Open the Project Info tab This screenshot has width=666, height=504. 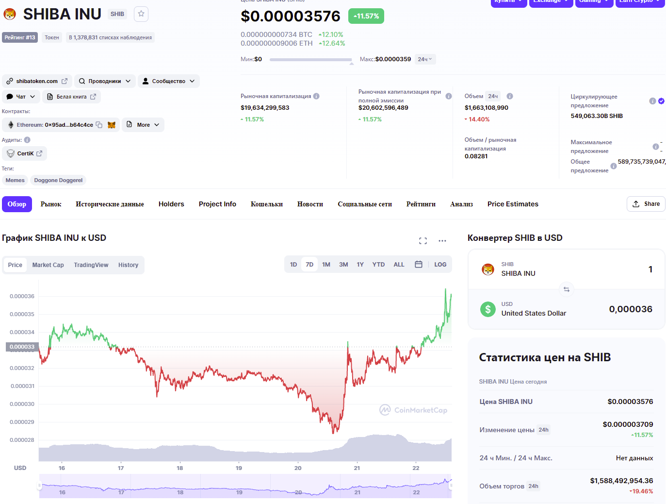pos(217,204)
